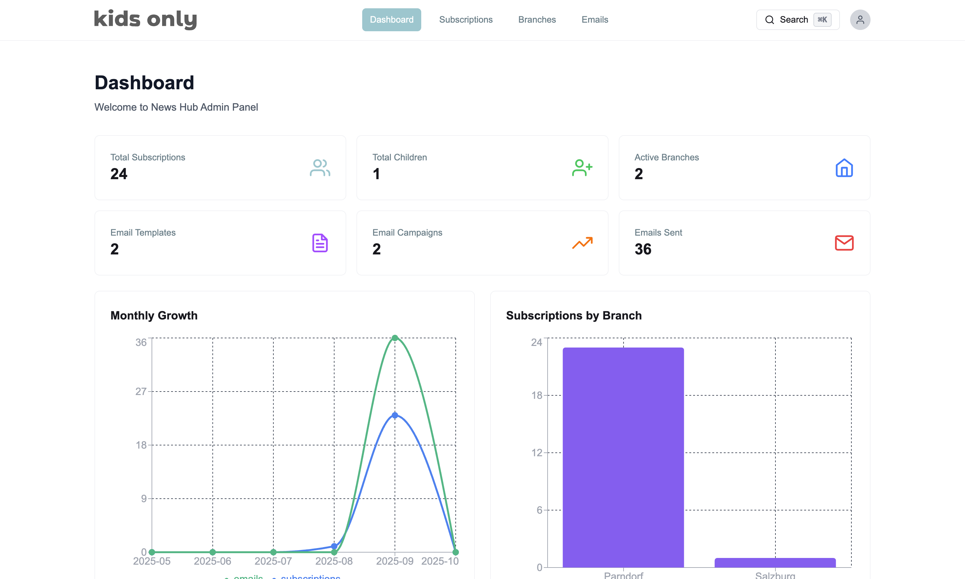
Task: Click the magnifier icon in Search
Action: 769,19
